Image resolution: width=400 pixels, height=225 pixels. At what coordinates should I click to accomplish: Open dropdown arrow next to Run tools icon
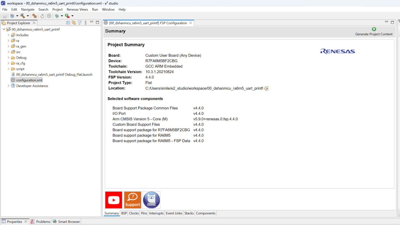tap(72, 16)
